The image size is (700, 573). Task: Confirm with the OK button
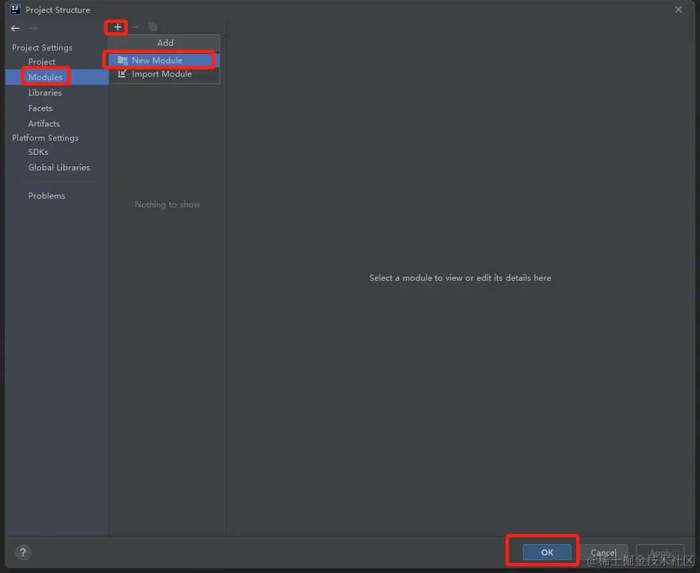click(547, 552)
